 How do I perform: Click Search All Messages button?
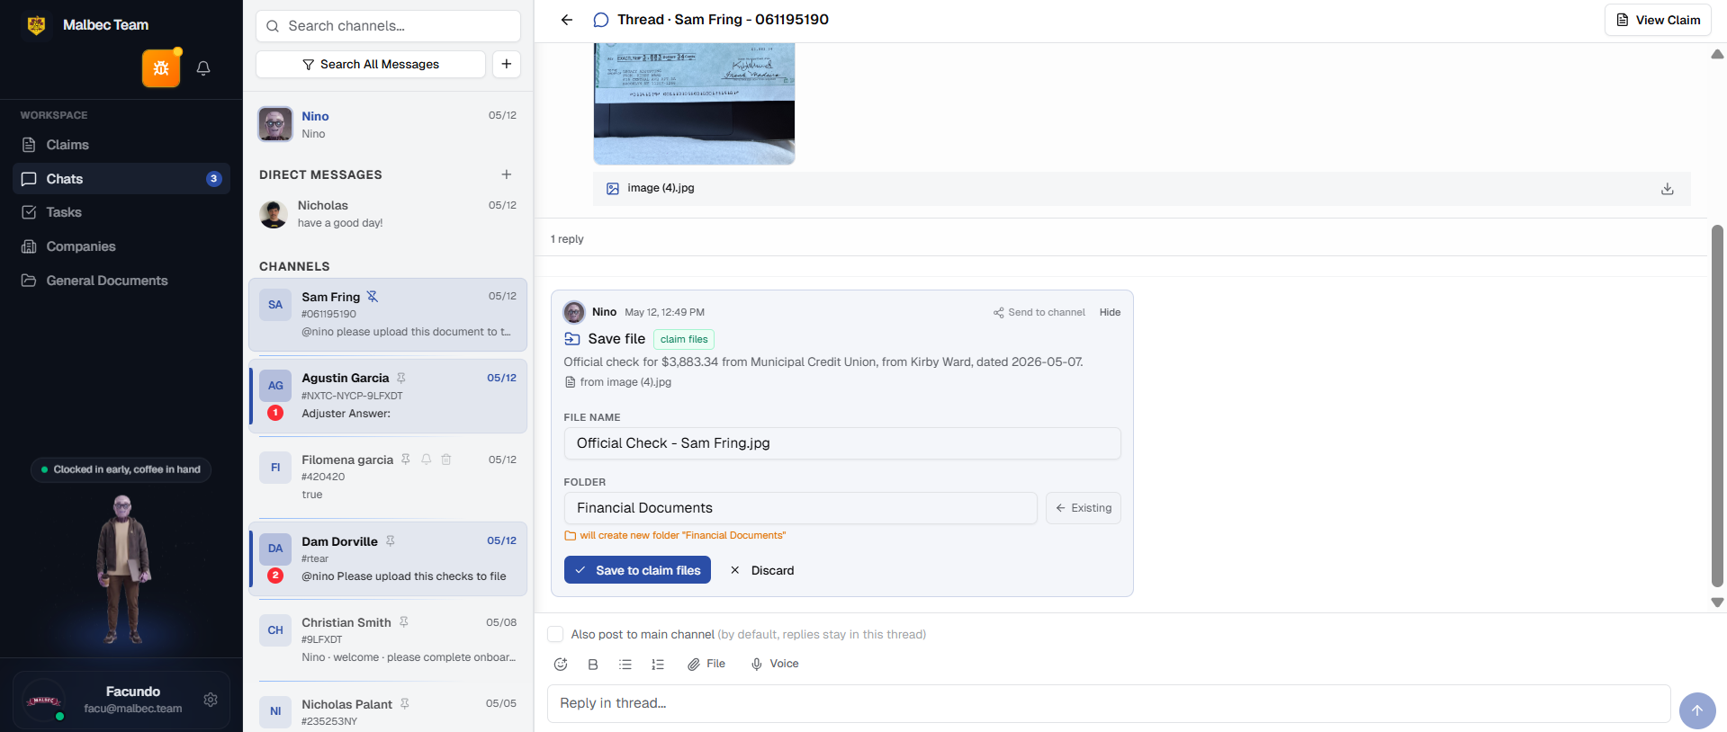click(x=371, y=64)
